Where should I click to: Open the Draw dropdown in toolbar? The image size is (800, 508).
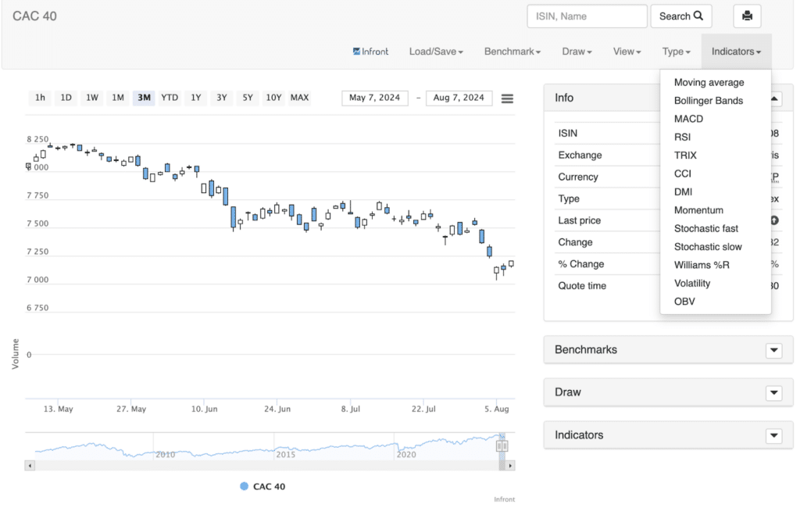coord(577,52)
